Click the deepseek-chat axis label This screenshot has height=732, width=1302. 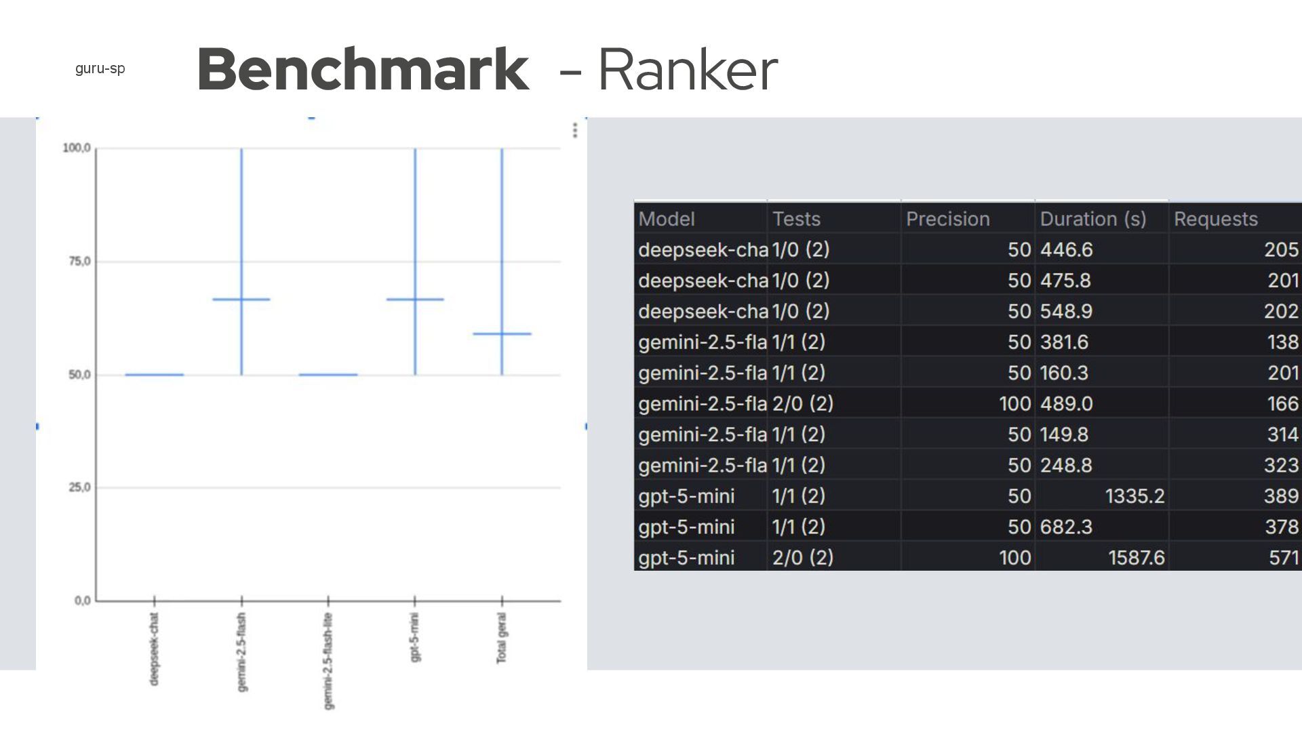coord(154,649)
